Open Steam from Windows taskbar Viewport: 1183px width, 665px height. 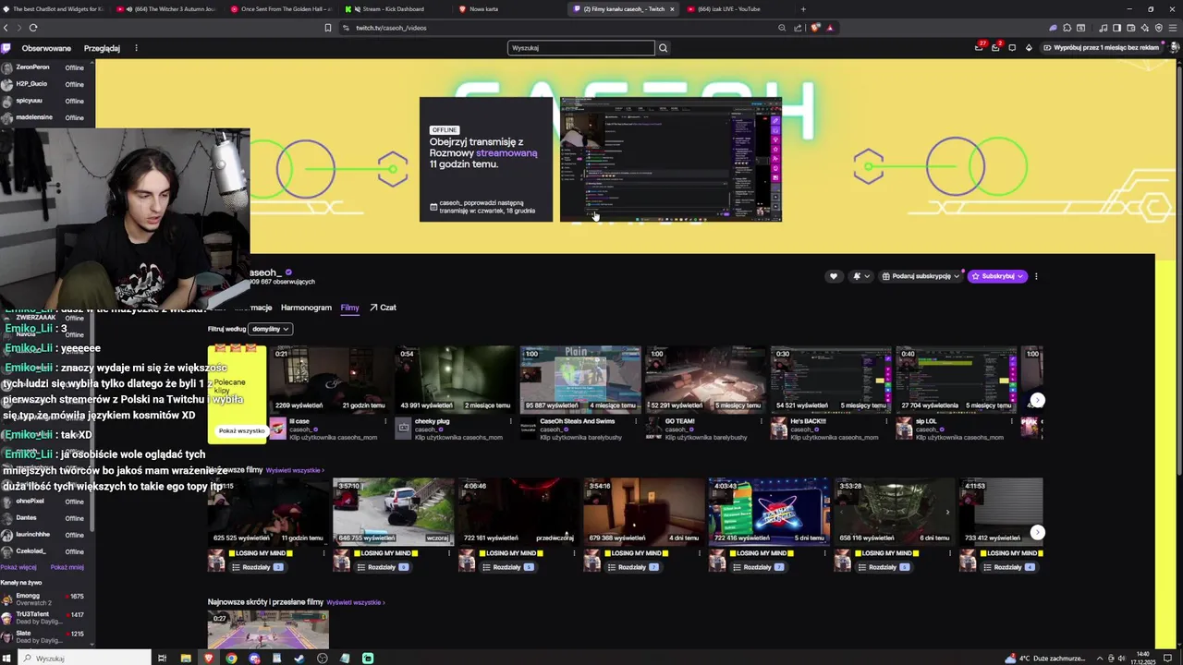[299, 659]
